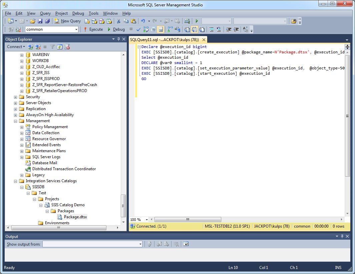The image size is (355, 274).
Task: Toggle the Include Actual Execution Plan button
Action: (169, 29)
